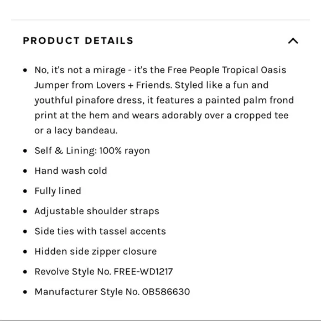The width and height of the screenshot is (321, 321).
Task: Select the "Self & Lining: 100% rayon" line
Action: point(92,151)
